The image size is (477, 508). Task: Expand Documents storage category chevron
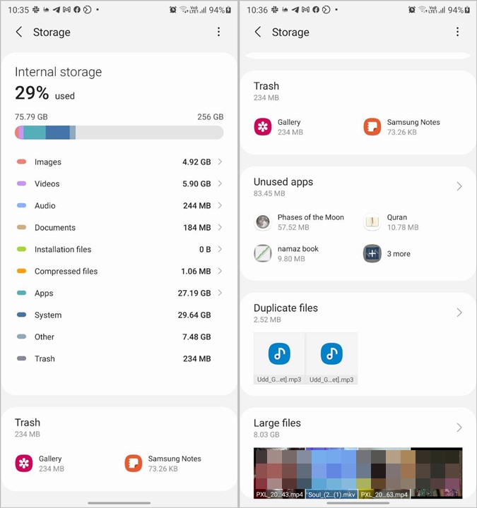(x=220, y=227)
